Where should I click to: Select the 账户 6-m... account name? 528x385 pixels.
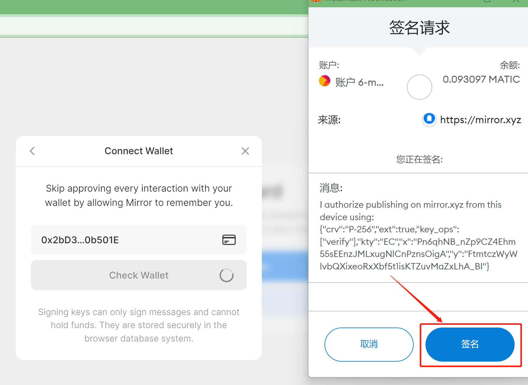tap(359, 82)
